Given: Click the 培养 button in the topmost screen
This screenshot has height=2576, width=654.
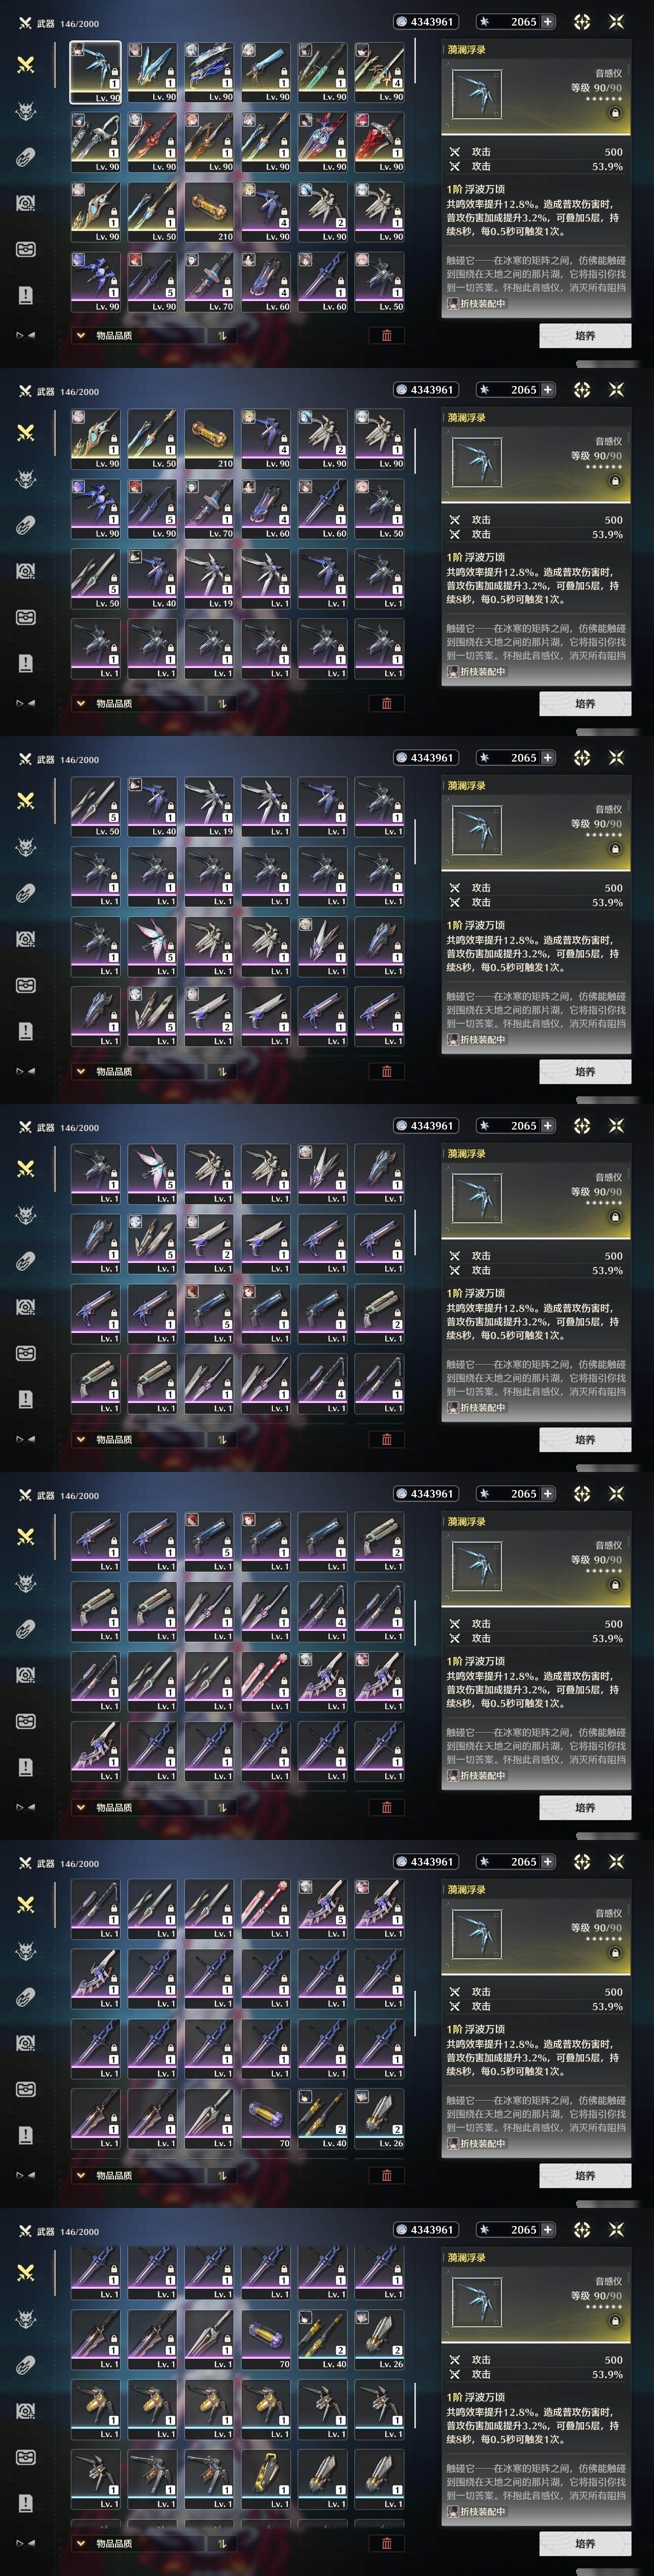Looking at the screenshot, I should click(585, 335).
